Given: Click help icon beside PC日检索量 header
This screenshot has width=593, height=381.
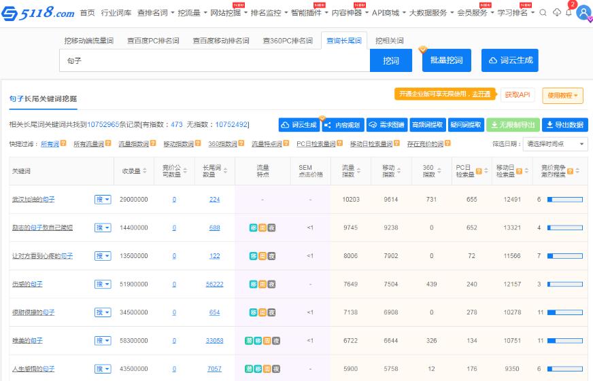Looking at the screenshot, I should click(x=479, y=171).
